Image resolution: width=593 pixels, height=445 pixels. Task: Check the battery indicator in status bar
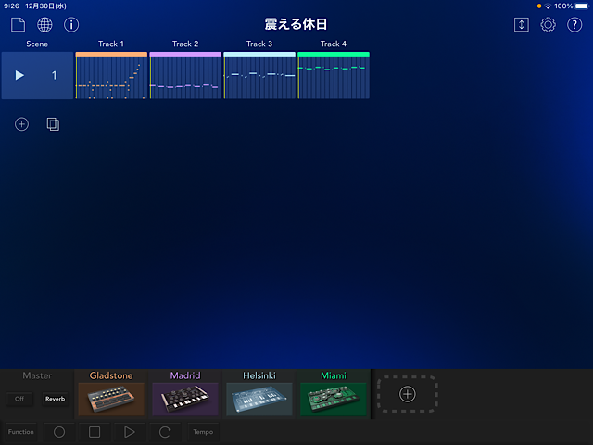(582, 6)
